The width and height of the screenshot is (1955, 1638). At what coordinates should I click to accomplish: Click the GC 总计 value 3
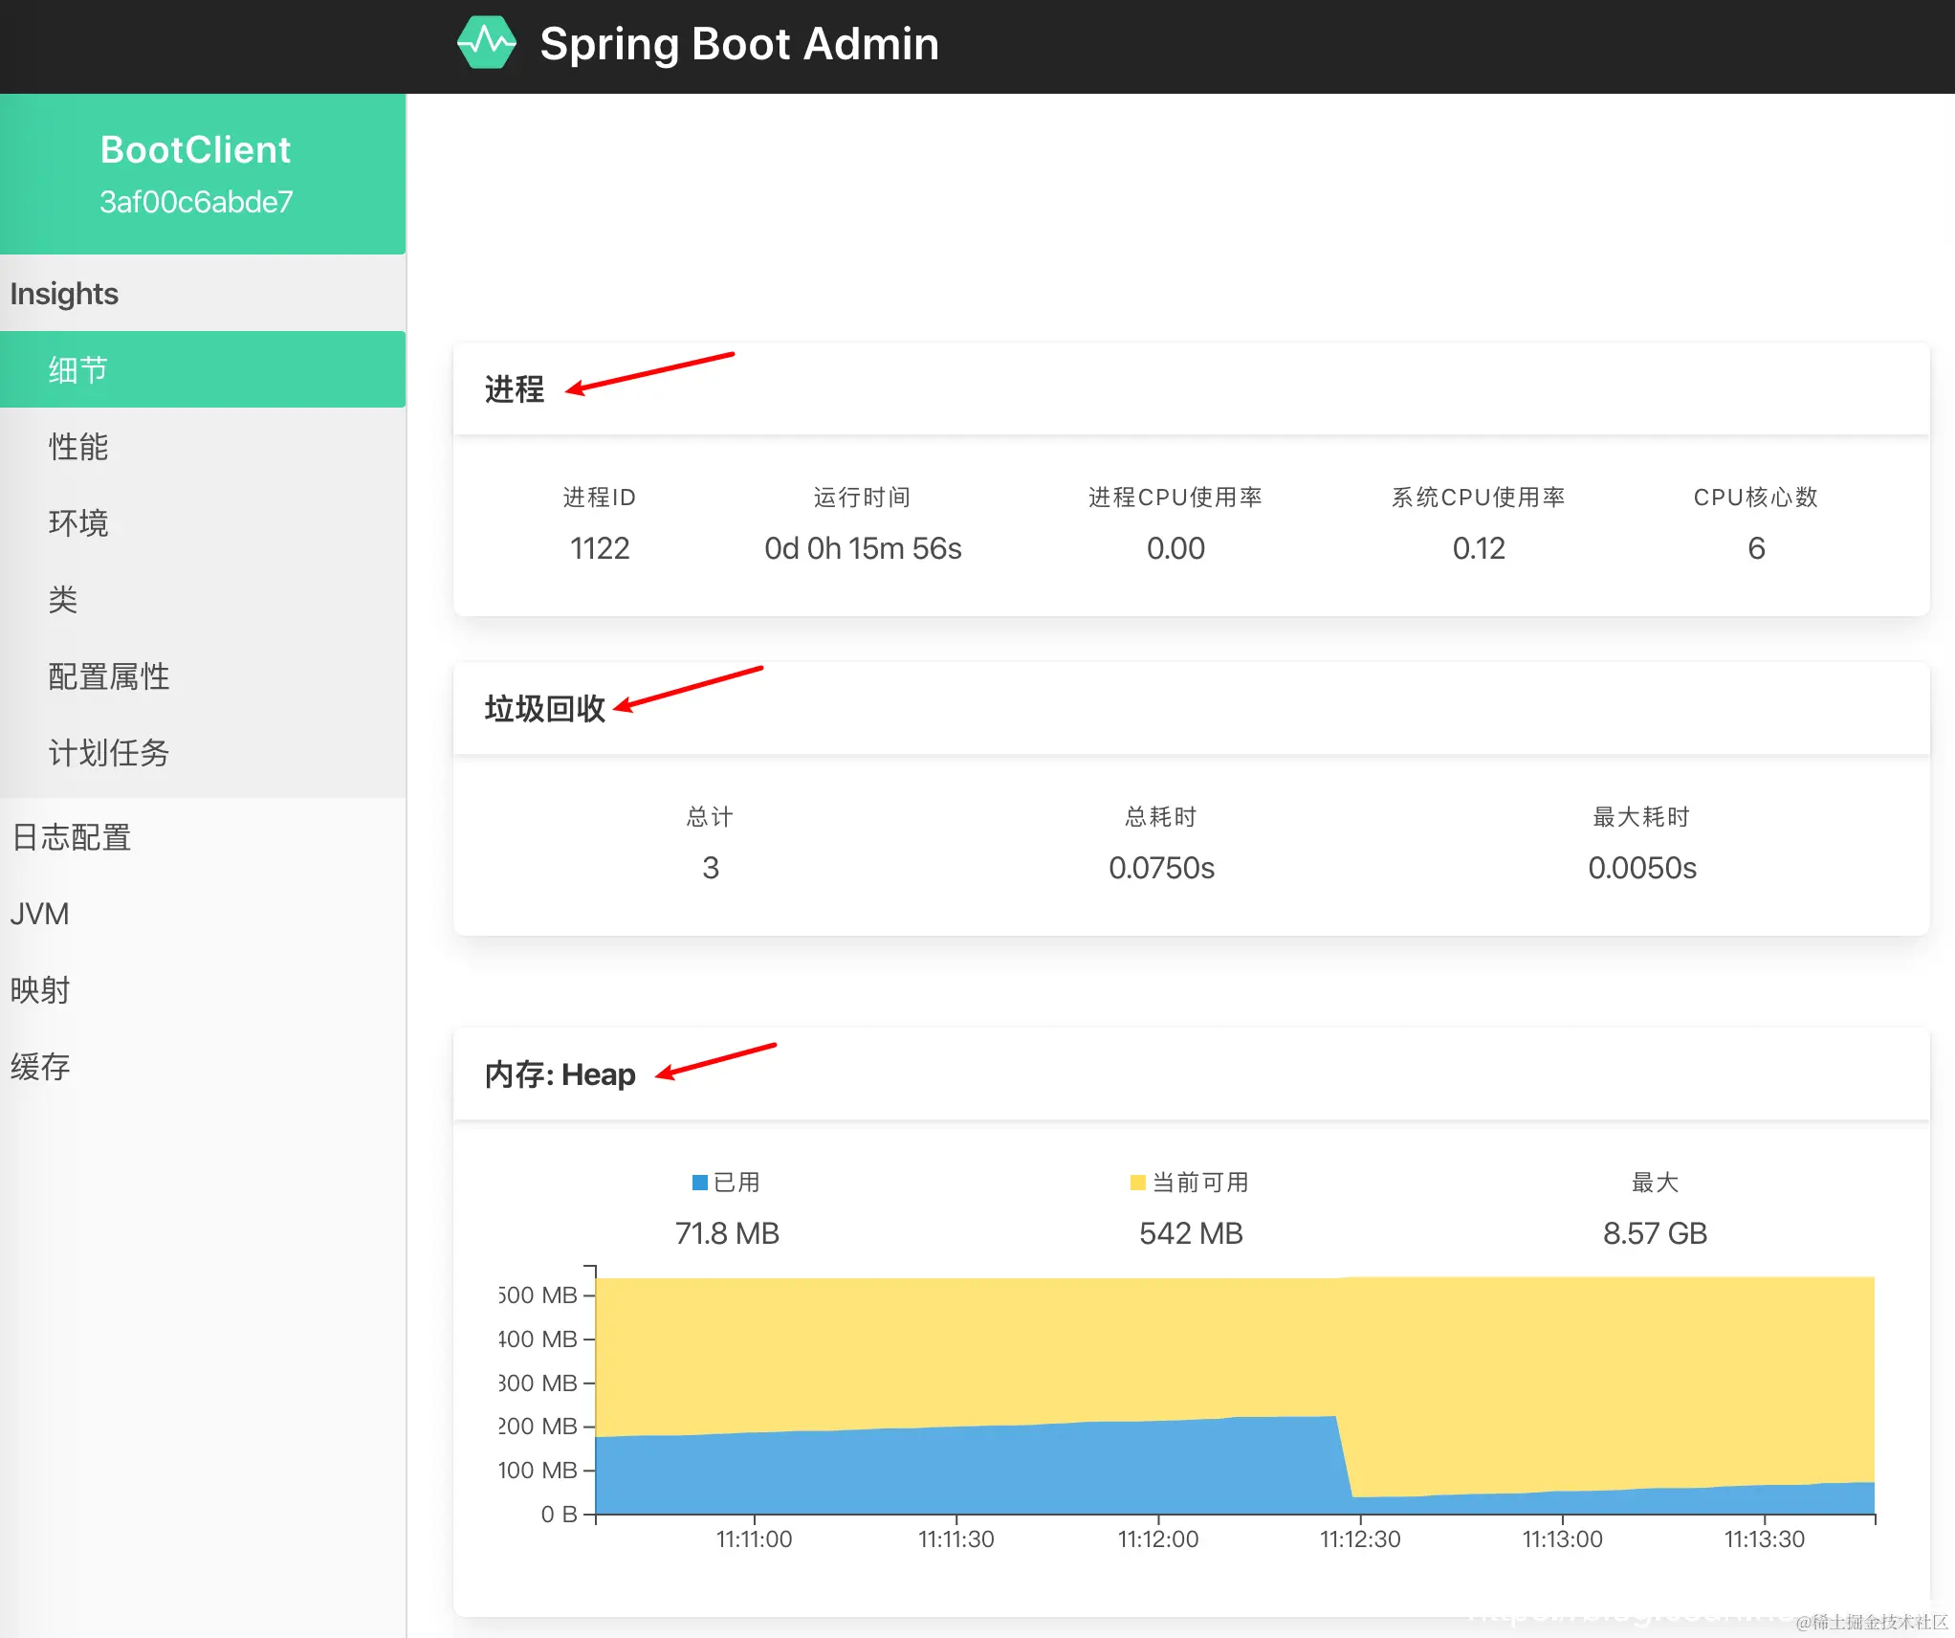[x=710, y=868]
